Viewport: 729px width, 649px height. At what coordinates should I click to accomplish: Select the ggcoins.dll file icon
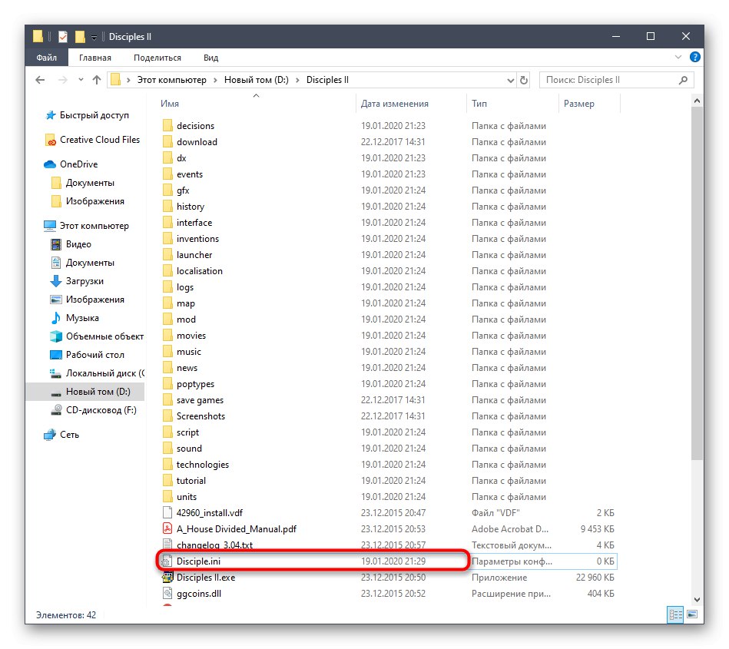tap(167, 593)
